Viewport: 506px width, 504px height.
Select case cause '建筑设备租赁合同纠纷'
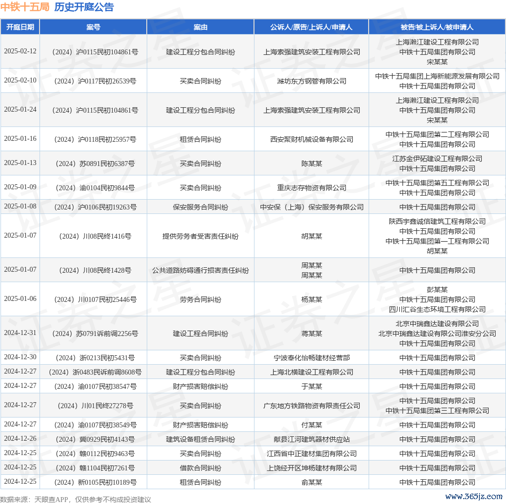point(201,439)
